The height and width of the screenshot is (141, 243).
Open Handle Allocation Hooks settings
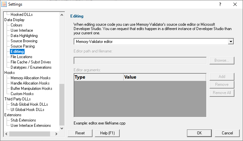[30, 83]
